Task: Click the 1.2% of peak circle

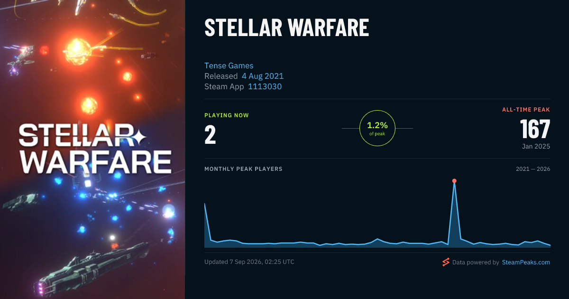Action: point(377,128)
